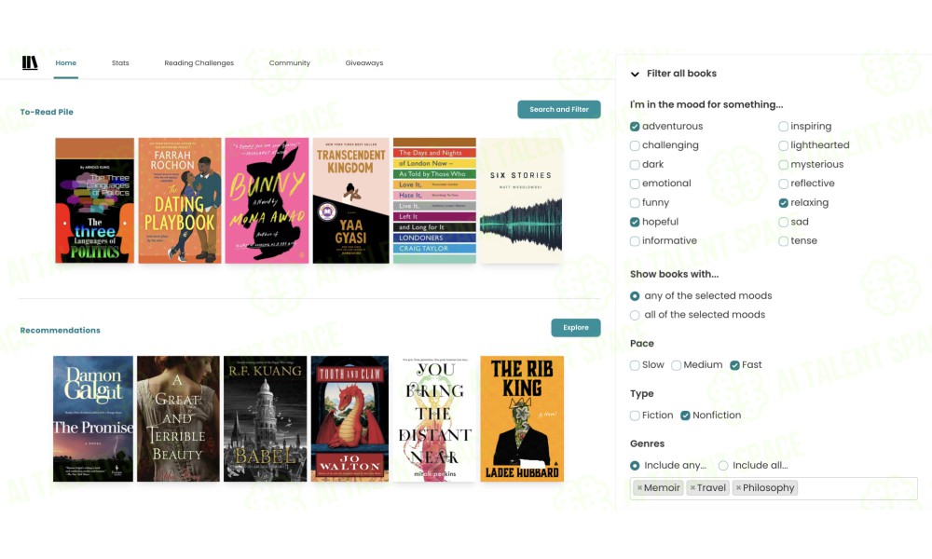Switch to the Stats tab

coord(120,63)
